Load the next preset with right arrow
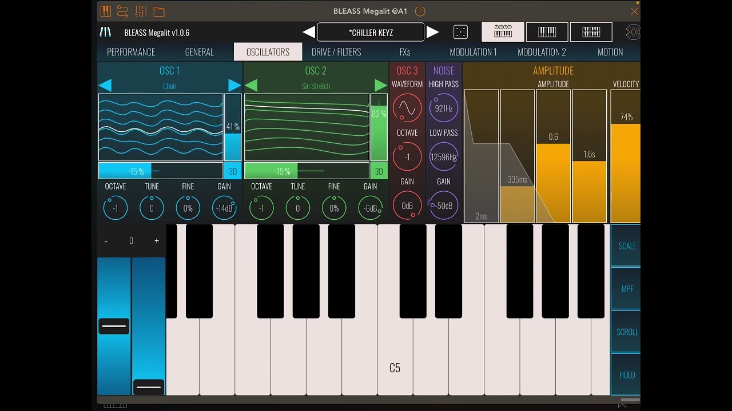The width and height of the screenshot is (732, 411). pyautogui.click(x=433, y=32)
